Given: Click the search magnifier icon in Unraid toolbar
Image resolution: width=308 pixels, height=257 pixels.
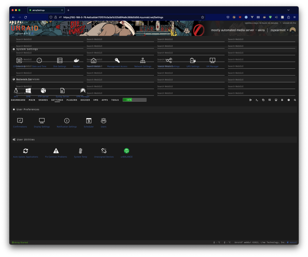Looking at the screenshot, I should pos(295,100).
